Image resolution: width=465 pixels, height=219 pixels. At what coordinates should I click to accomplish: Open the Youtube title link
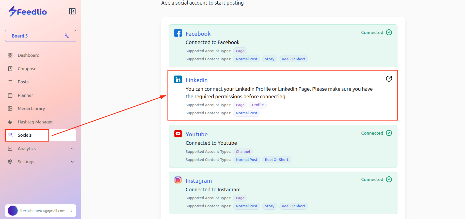[197, 134]
